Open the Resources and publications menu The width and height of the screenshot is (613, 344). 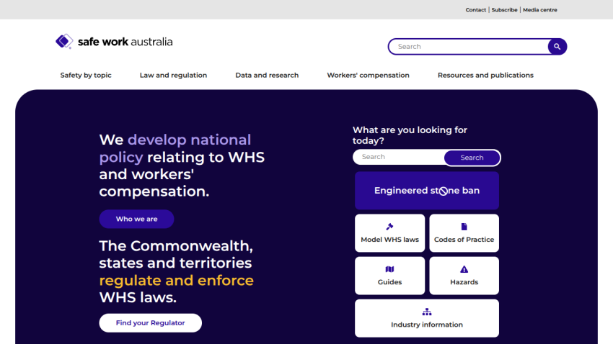[485, 76]
